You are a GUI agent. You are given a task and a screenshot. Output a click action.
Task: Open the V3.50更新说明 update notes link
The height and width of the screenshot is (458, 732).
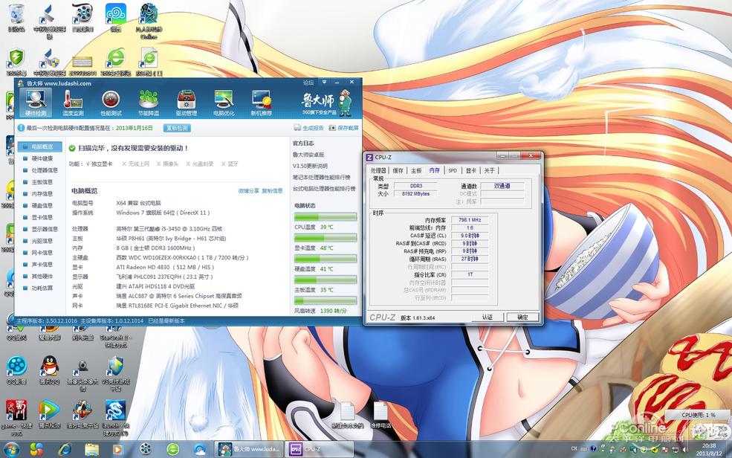click(310, 166)
